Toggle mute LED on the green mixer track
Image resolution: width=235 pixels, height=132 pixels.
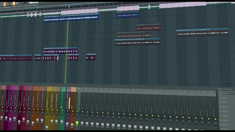coord(62,111)
